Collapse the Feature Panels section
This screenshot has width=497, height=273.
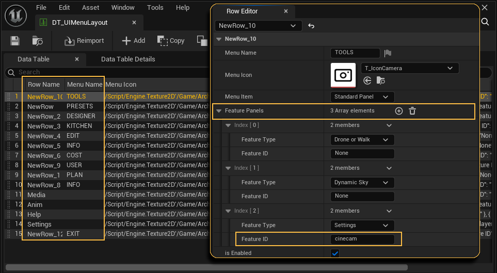pos(219,111)
